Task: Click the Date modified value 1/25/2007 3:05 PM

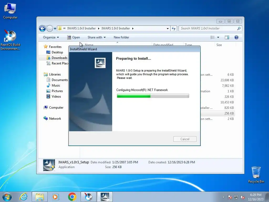Action: click(125, 162)
